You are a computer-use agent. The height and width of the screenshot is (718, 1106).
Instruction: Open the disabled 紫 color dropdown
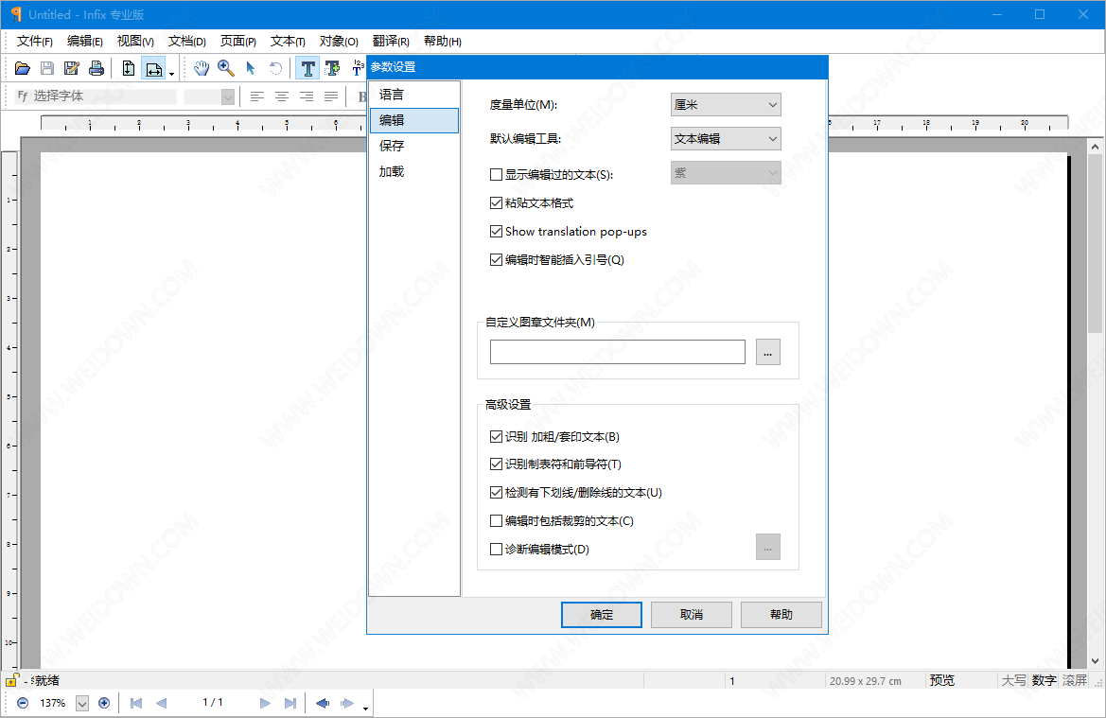[x=726, y=173]
